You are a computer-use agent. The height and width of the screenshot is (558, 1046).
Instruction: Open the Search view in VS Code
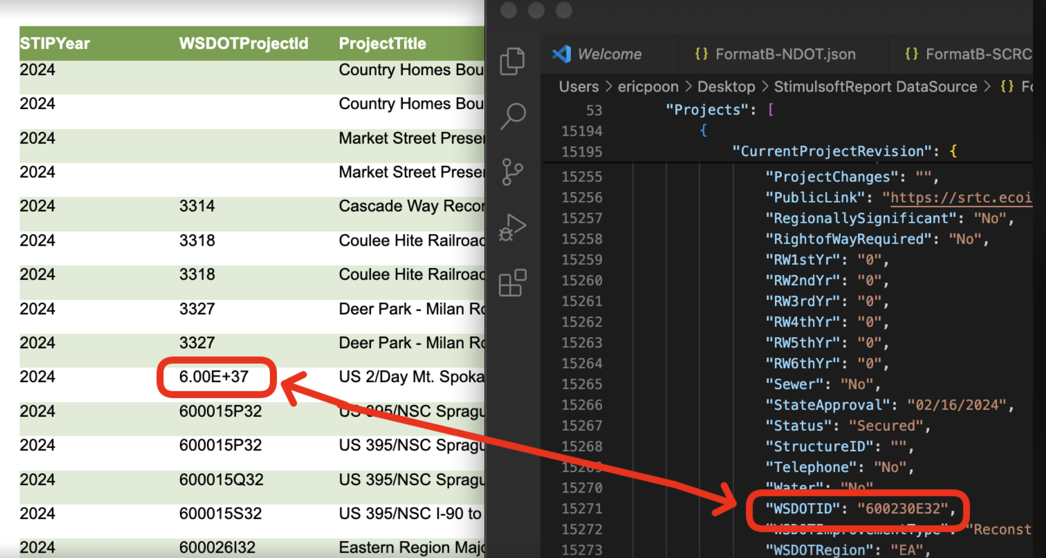point(513,116)
